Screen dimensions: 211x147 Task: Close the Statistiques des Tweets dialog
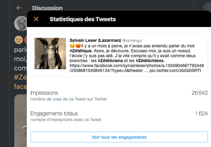36,19
